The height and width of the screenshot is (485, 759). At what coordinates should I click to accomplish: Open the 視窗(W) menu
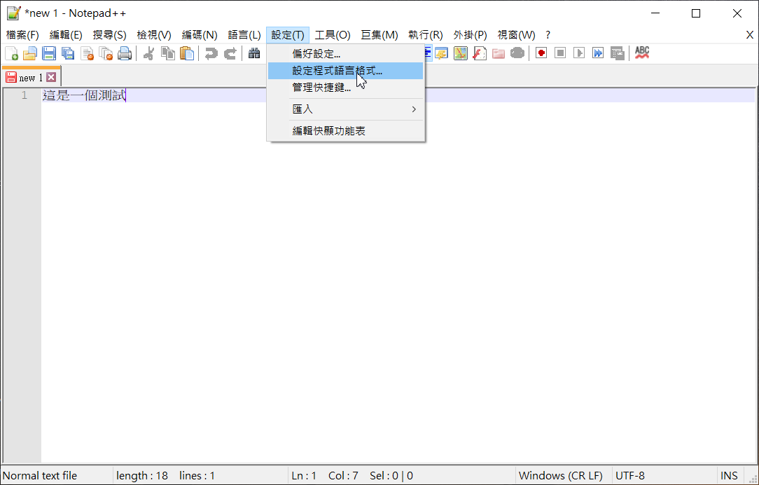point(516,35)
